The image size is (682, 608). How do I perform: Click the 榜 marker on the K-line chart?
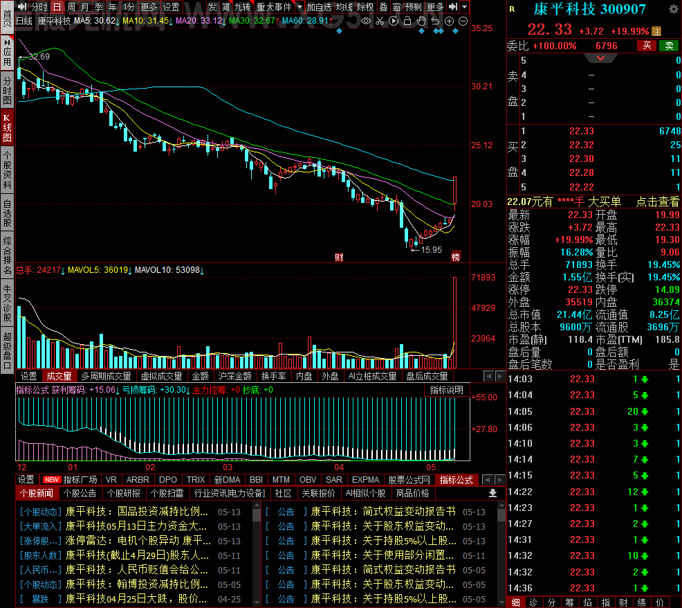tap(455, 257)
